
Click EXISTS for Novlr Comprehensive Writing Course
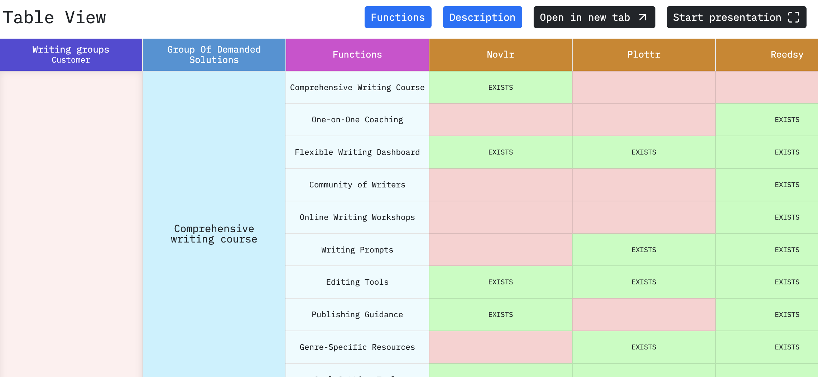tap(500, 87)
